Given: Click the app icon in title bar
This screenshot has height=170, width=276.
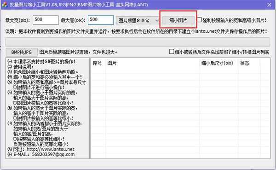Looking at the screenshot, I should [5, 5].
